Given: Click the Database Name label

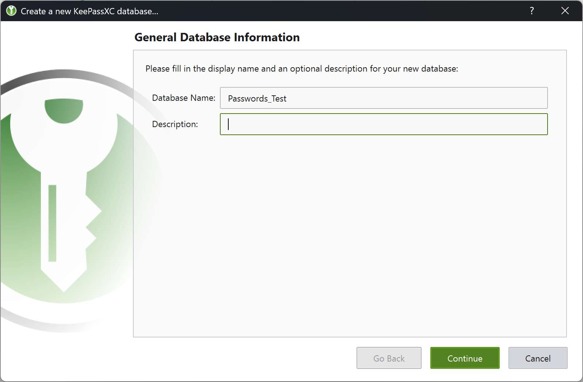Looking at the screenshot, I should point(183,98).
